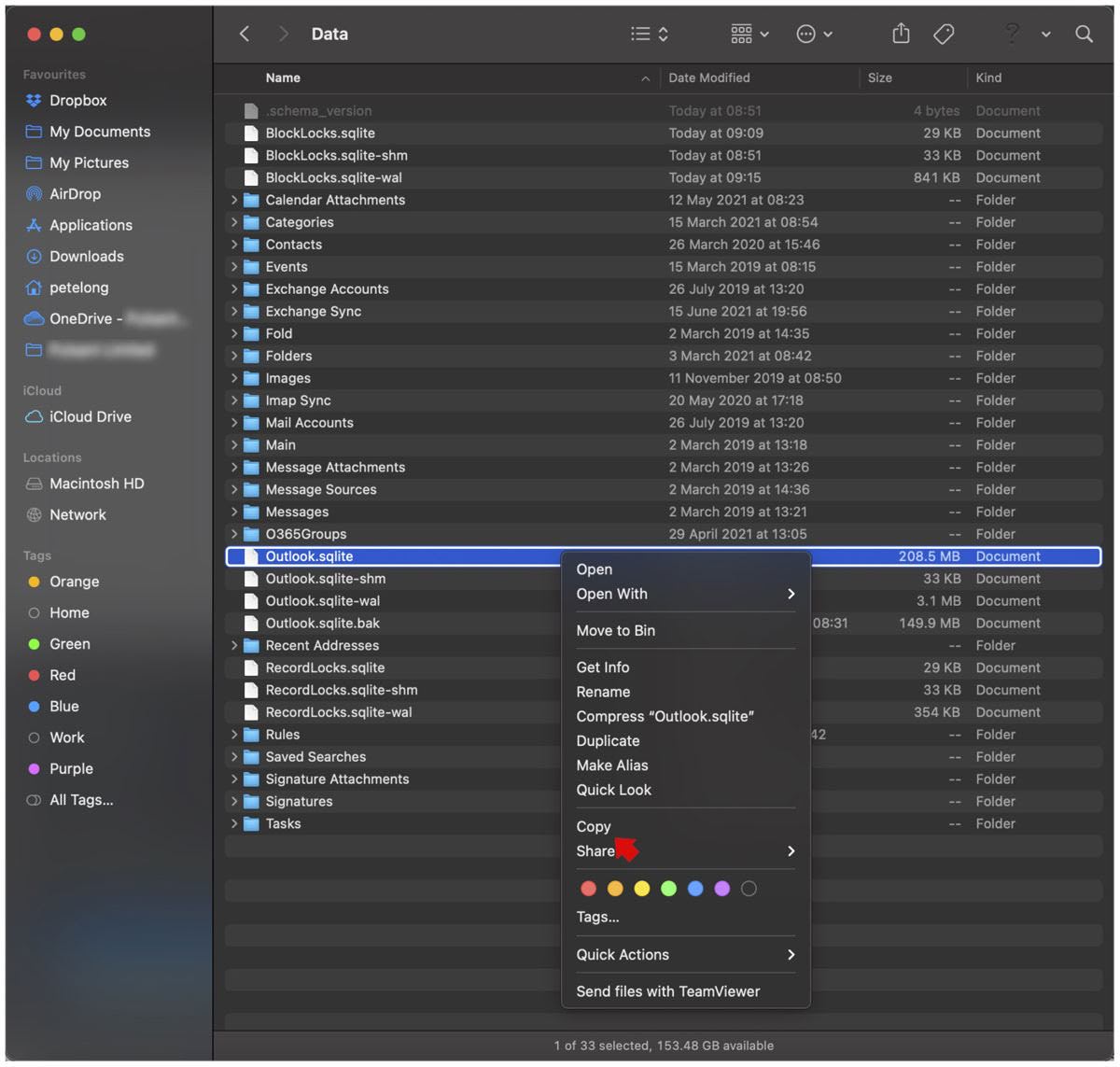The width and height of the screenshot is (1120, 1067).
Task: Expand the Categories folder
Action: (234, 222)
